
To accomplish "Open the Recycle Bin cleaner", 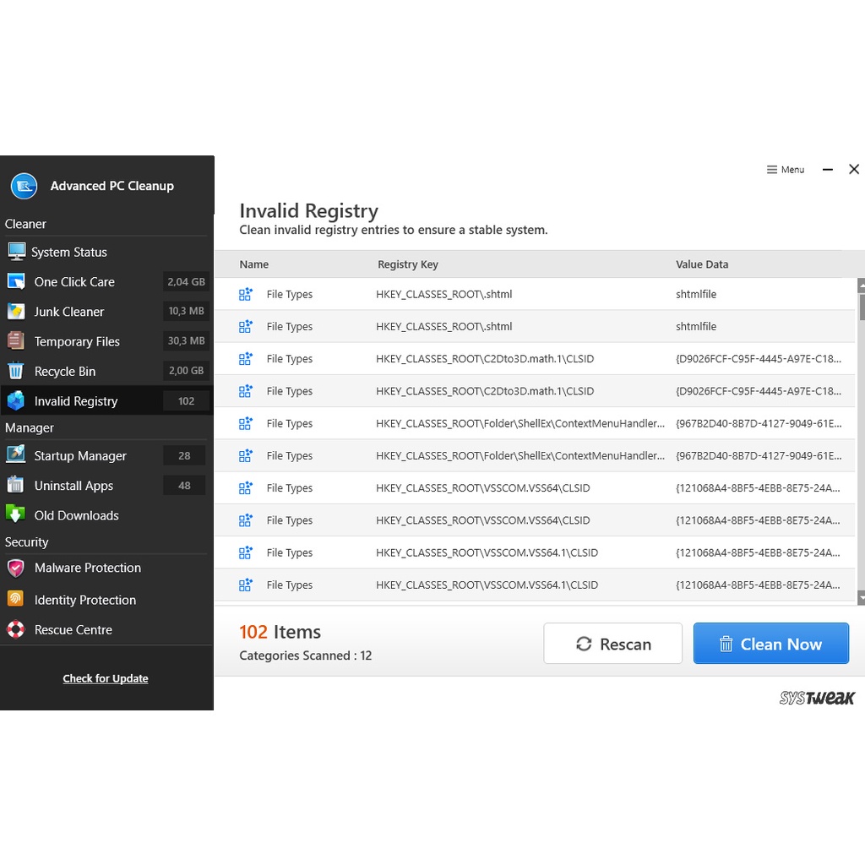I will coord(64,372).
